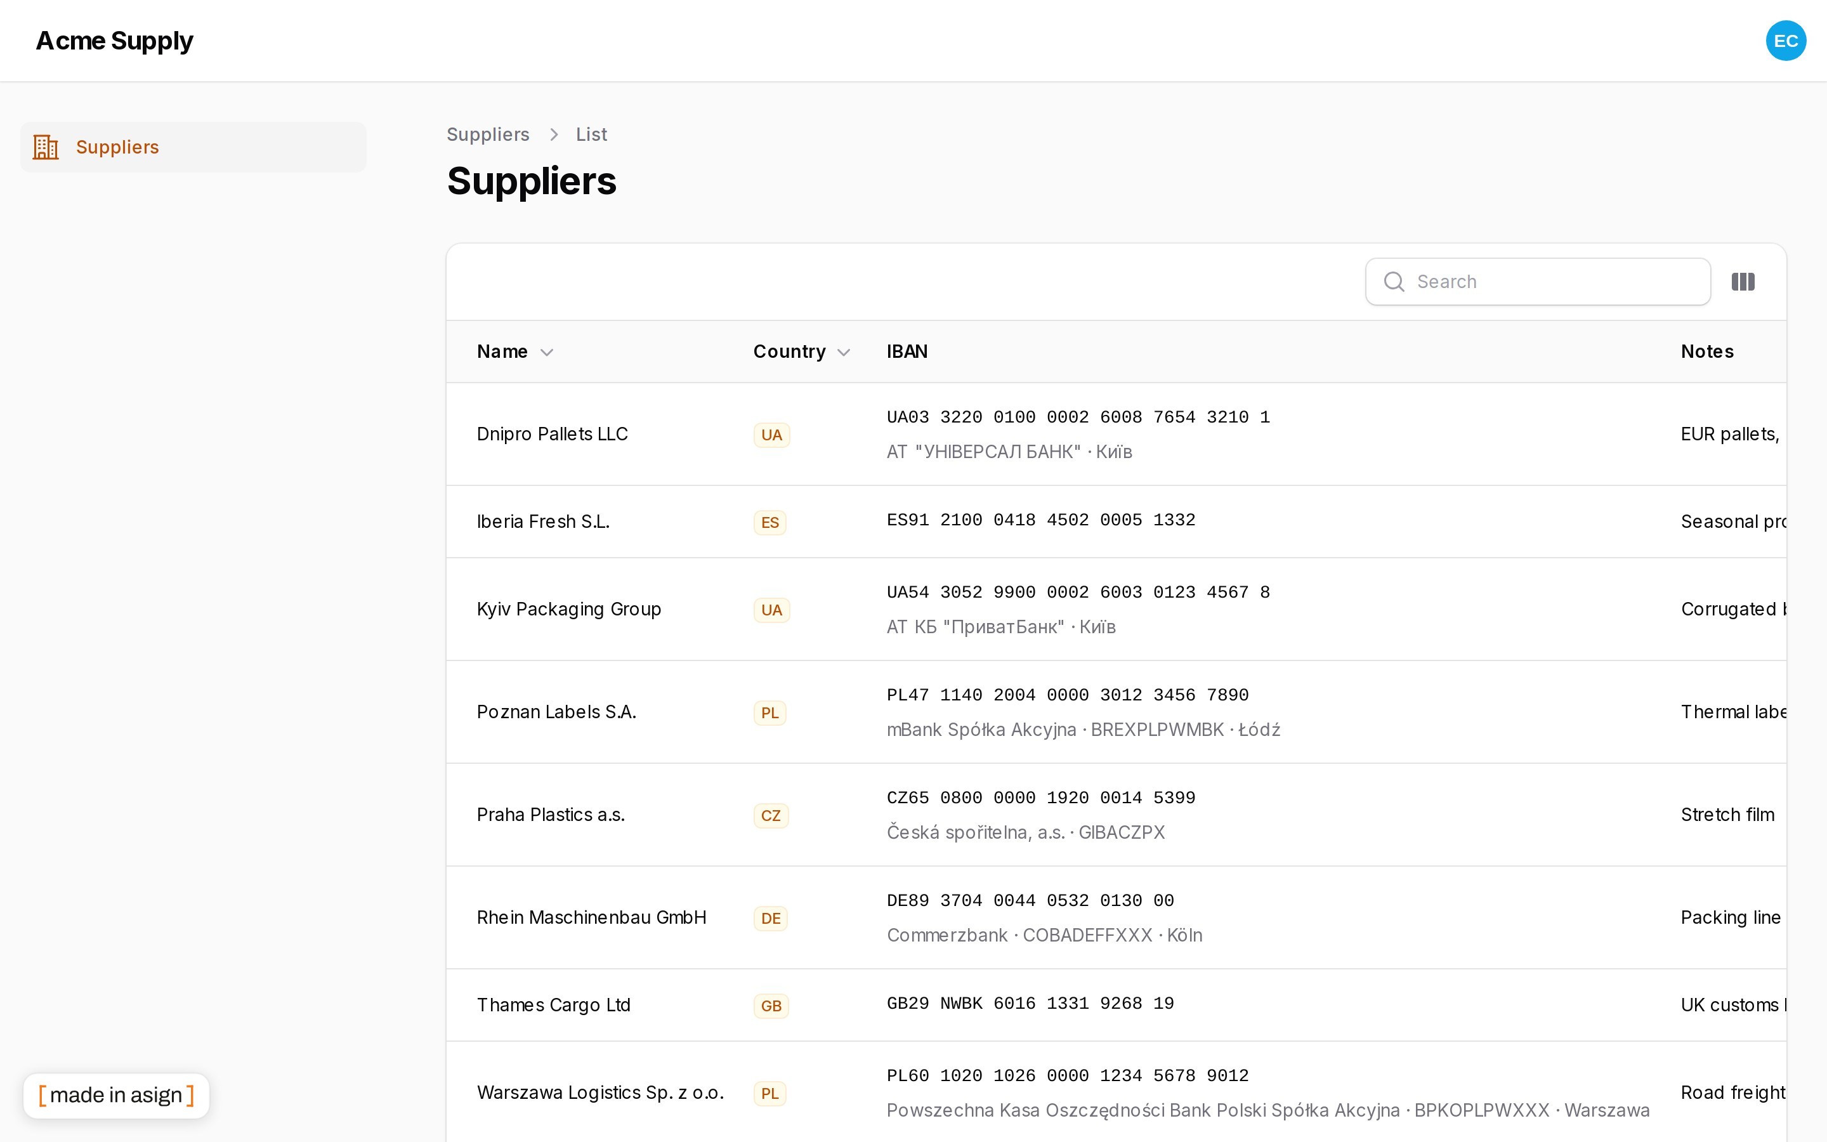1827x1142 pixels.
Task: Click the DE country badge
Action: (771, 919)
